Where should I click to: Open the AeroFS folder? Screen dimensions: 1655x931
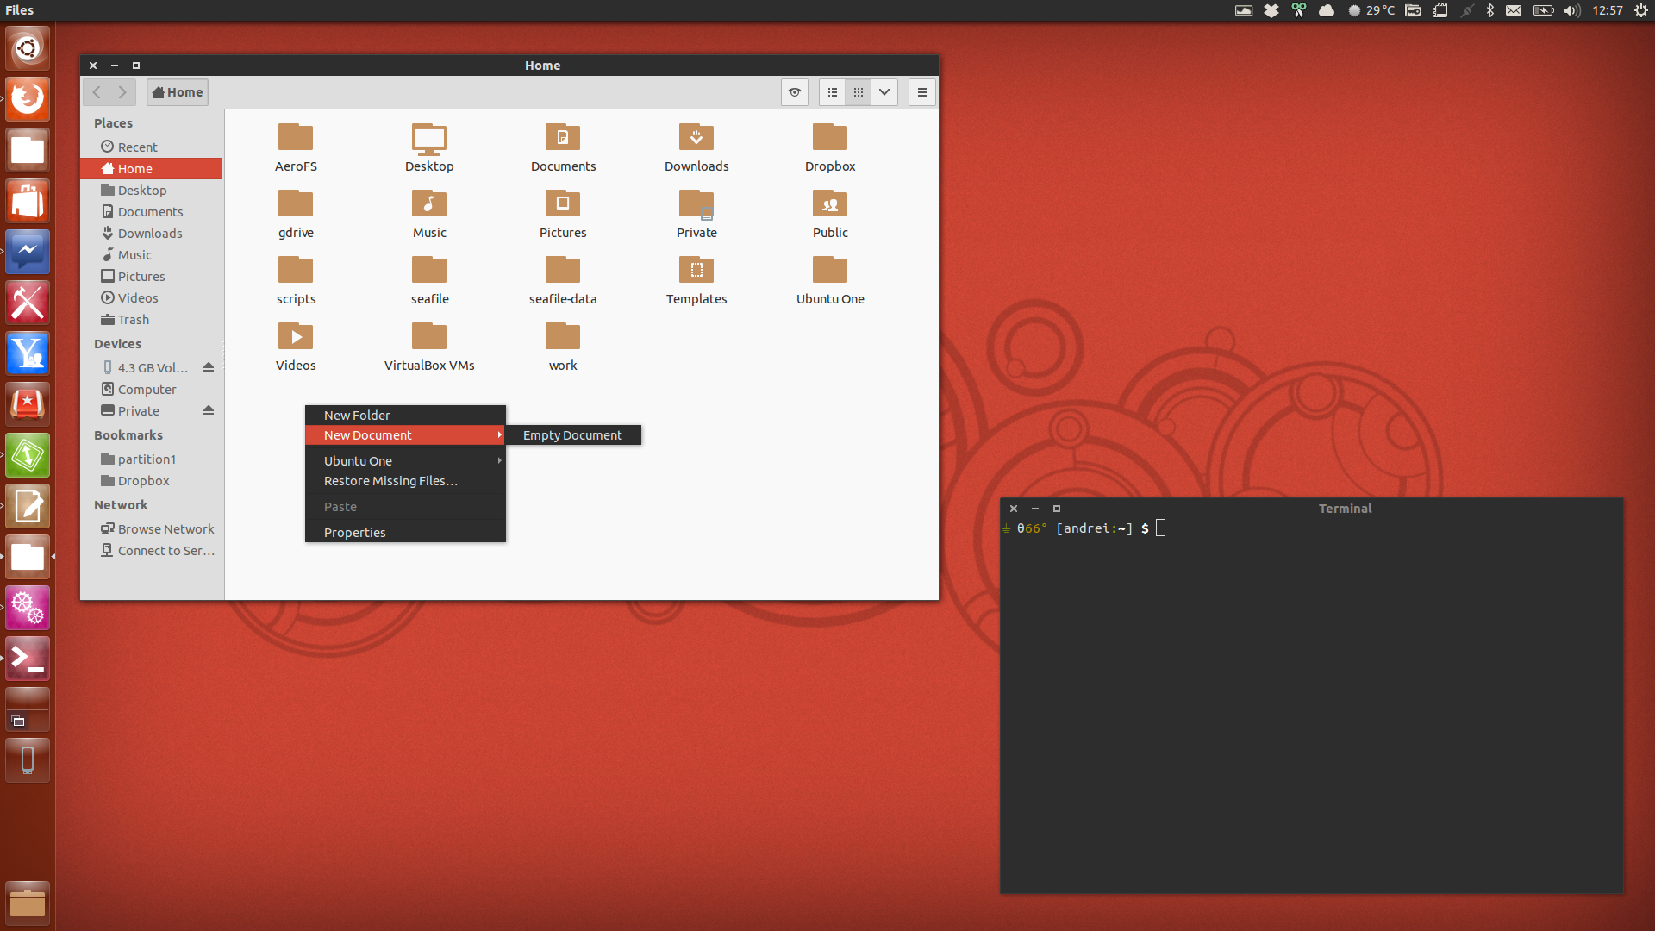tap(296, 138)
